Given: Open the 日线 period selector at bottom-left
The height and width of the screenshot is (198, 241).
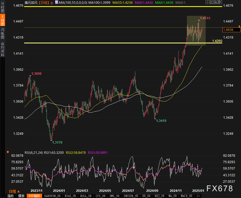Looking at the screenshot, I should [14, 191].
